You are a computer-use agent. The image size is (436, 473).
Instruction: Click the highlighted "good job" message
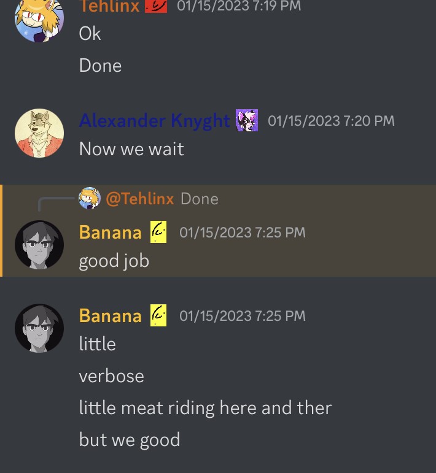tap(114, 261)
